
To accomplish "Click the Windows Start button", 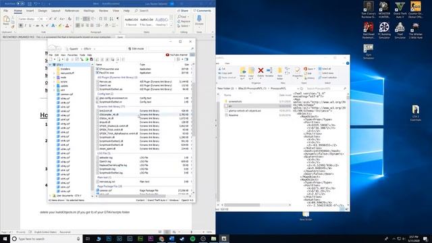I will click(x=5, y=238).
